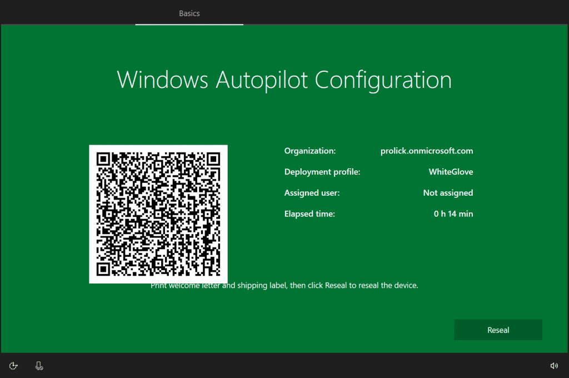Click the Autopilot QR code image
Viewport: 569px width, 378px height.
click(x=158, y=214)
